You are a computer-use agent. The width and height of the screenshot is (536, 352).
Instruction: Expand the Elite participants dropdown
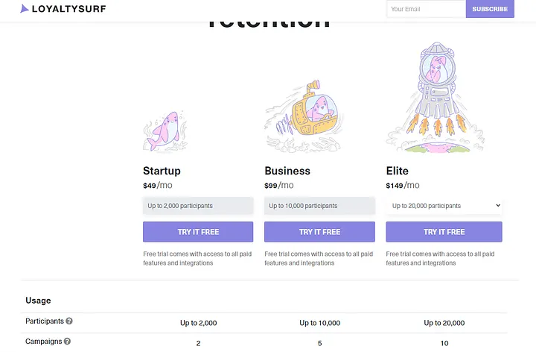[x=444, y=206]
